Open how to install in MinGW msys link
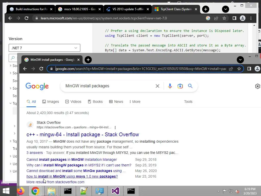The height and width of the screenshot is (196, 261). [72, 176]
